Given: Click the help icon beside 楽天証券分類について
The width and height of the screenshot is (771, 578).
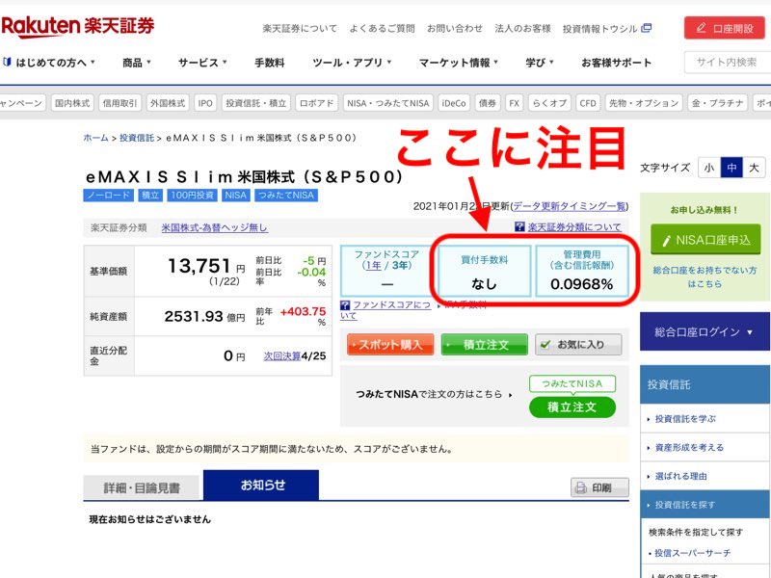Looking at the screenshot, I should [520, 228].
